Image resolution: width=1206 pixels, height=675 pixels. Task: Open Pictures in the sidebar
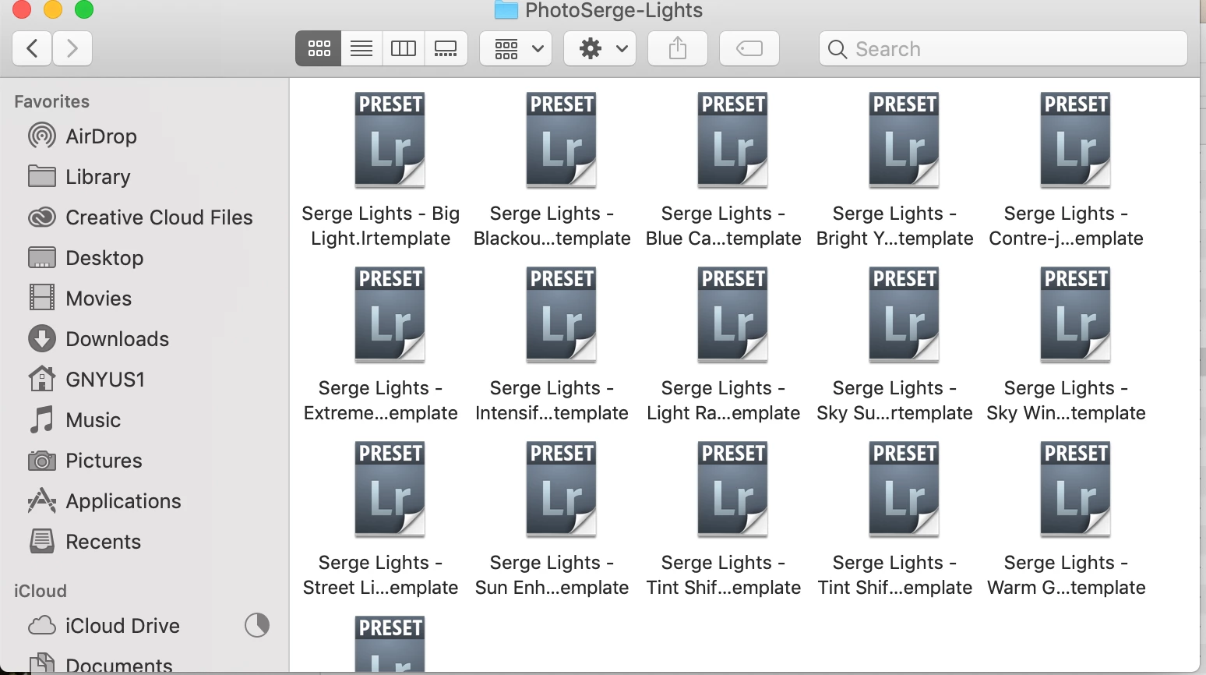tap(85, 461)
